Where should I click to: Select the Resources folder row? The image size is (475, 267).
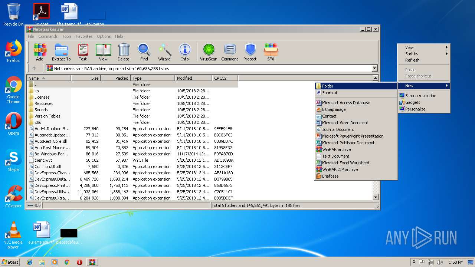click(x=133, y=103)
